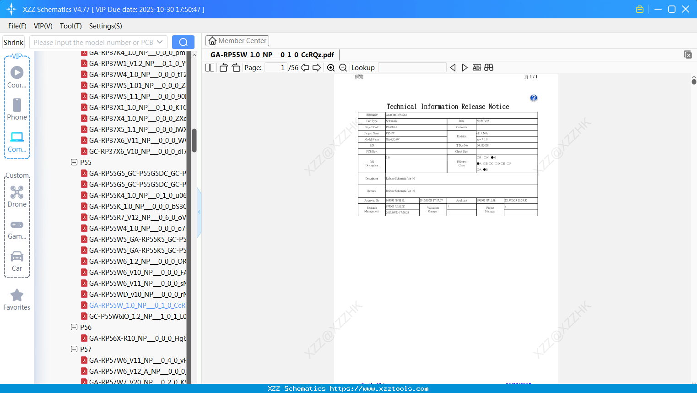Click the binoculars search icon
The width and height of the screenshot is (697, 393).
click(489, 68)
